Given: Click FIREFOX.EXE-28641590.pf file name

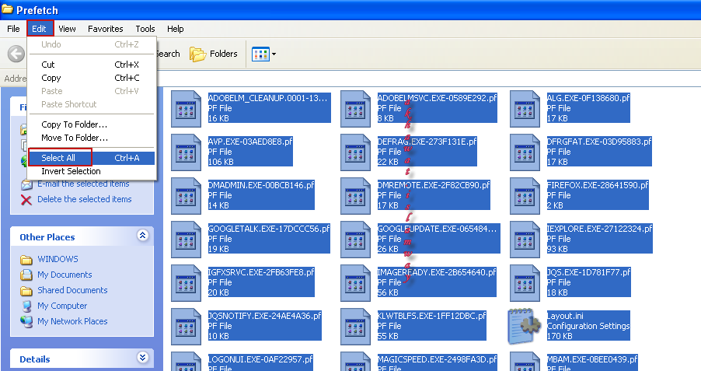Looking at the screenshot, I should click(x=598, y=185).
